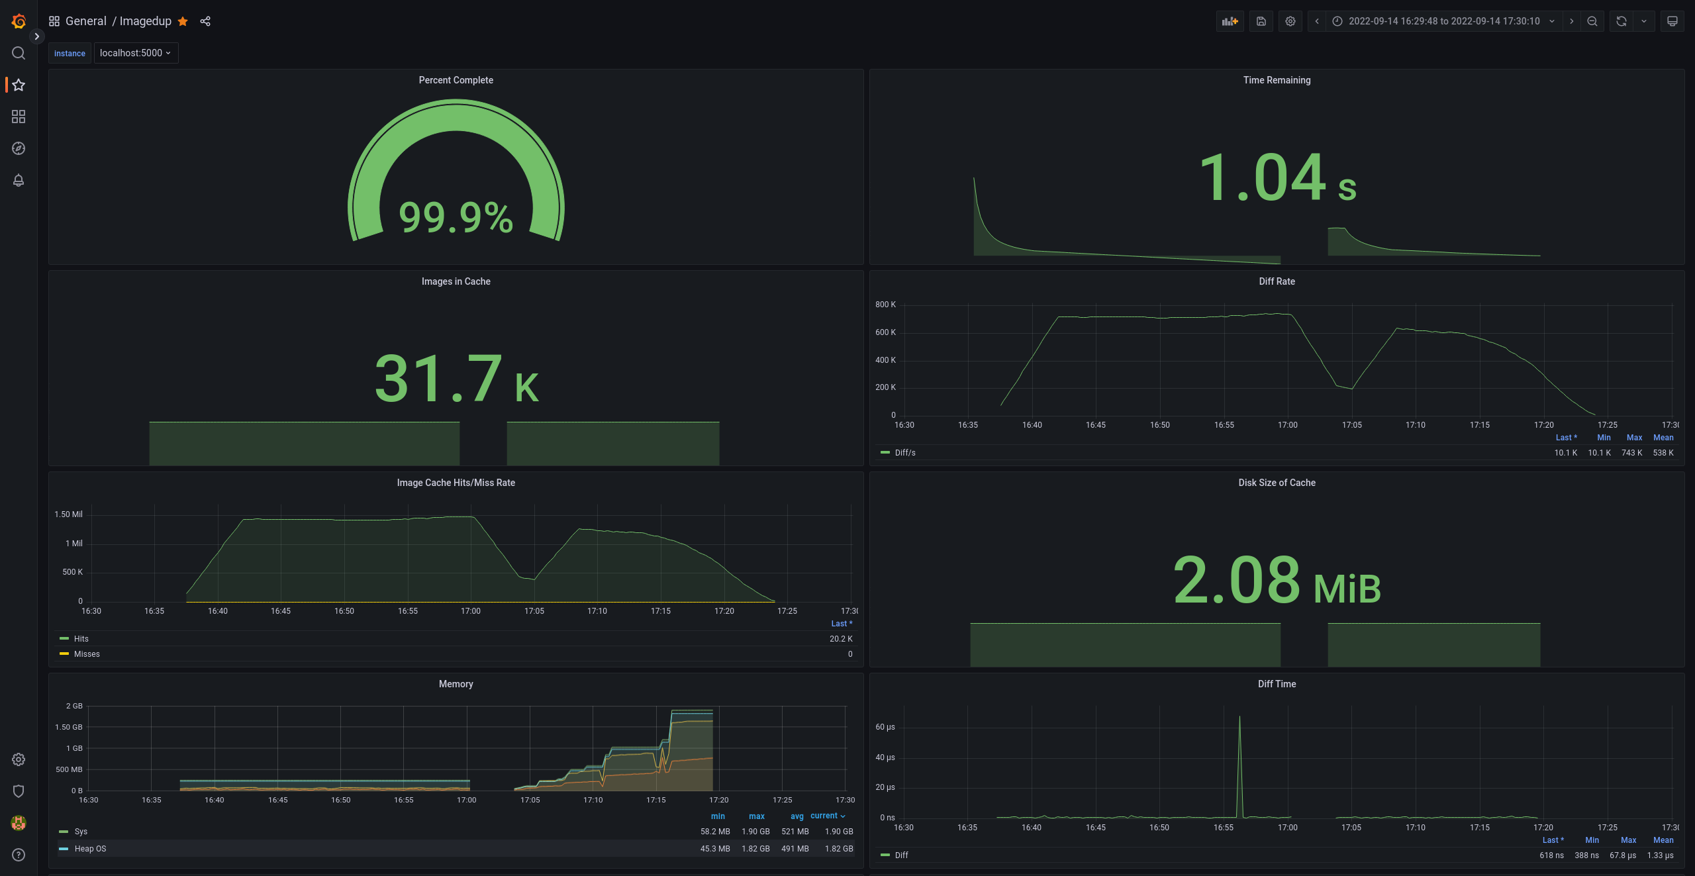Image resolution: width=1695 pixels, height=876 pixels.
Task: Cycle view mode with monitor icon
Action: point(1672,21)
